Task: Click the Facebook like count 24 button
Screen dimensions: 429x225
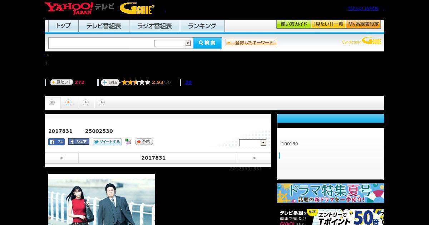Action: pyautogui.click(x=56, y=142)
